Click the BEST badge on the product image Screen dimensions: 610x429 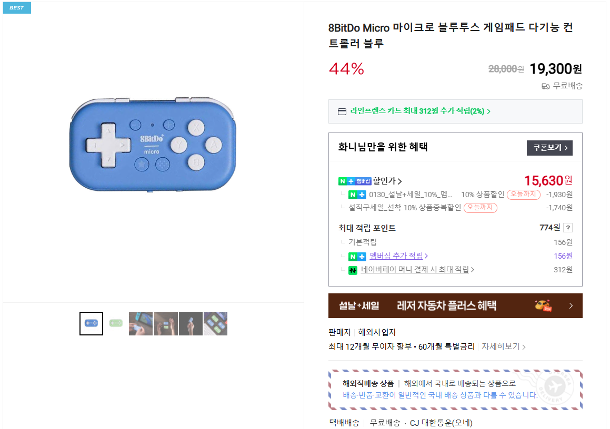[17, 8]
